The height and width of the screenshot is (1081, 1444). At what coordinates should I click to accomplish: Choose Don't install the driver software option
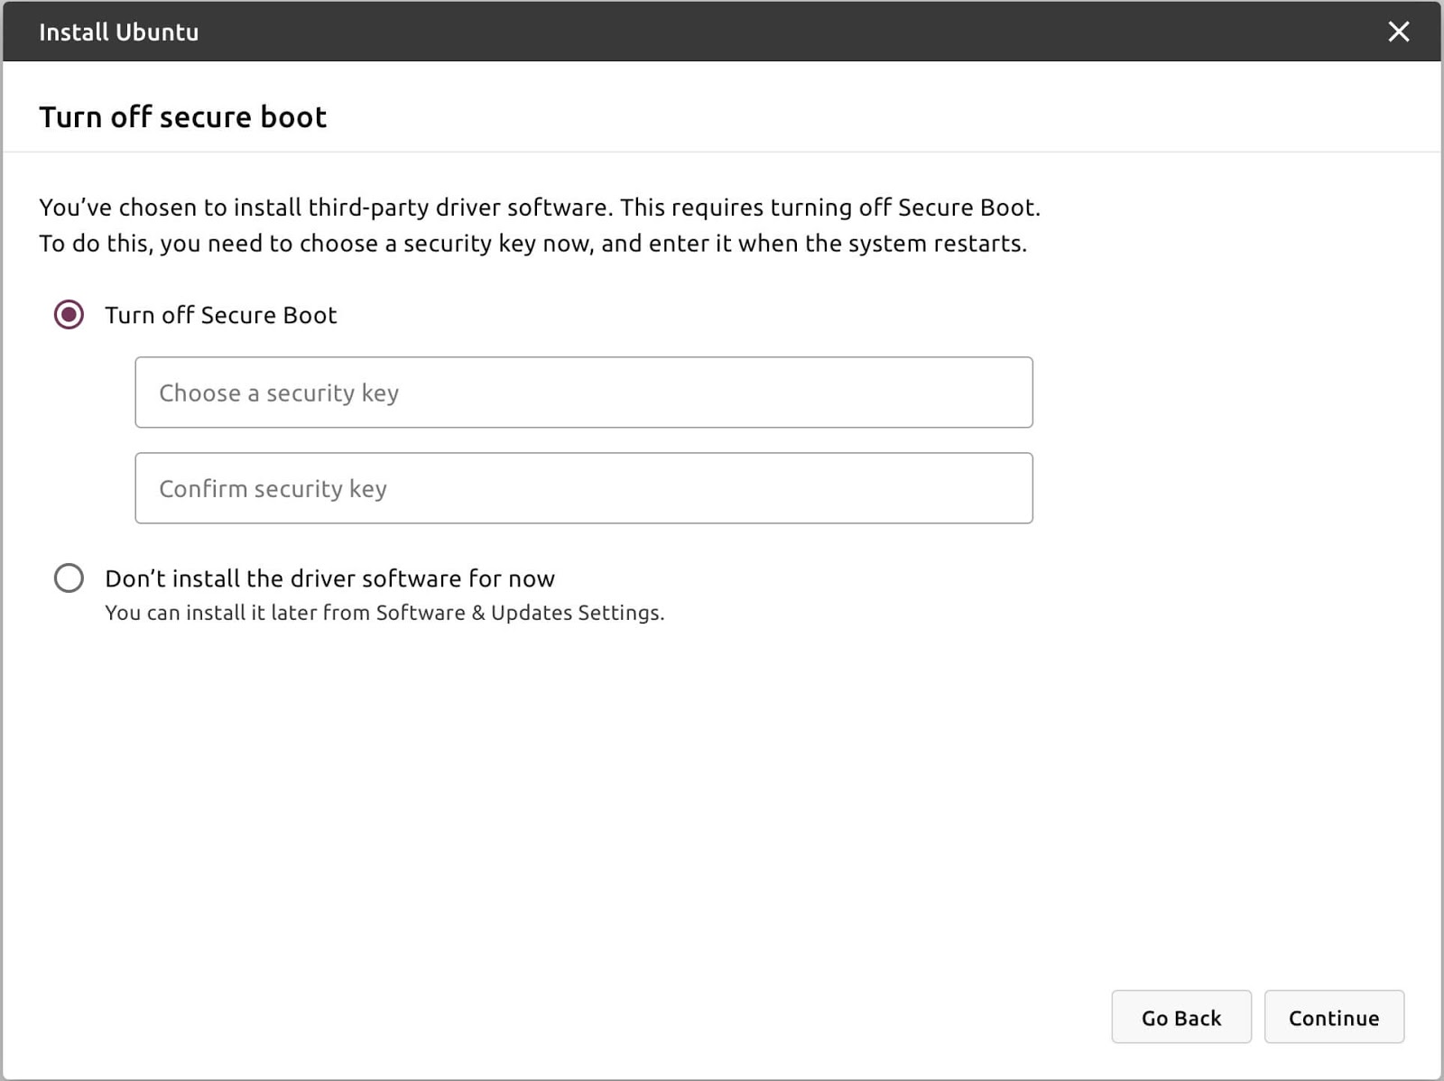[x=69, y=578]
